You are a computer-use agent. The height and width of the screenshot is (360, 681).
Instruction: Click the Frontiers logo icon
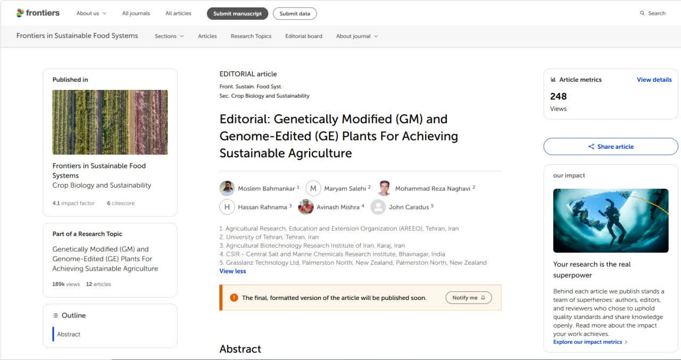click(x=20, y=13)
